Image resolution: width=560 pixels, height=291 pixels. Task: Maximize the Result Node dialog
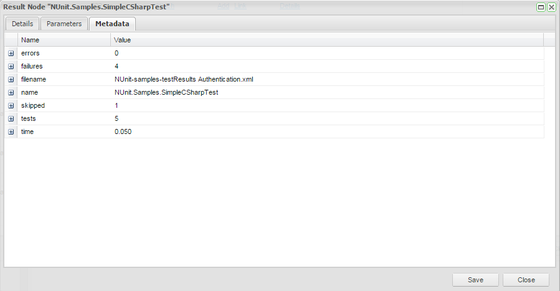click(x=541, y=7)
